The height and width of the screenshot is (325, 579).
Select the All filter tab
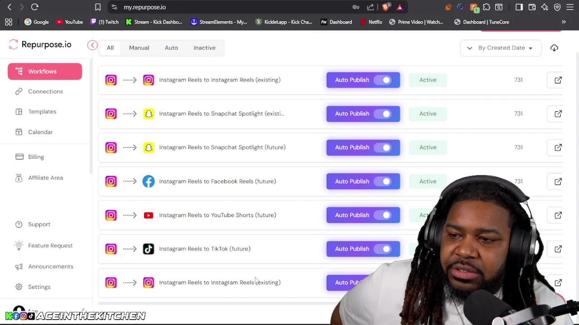tap(110, 48)
